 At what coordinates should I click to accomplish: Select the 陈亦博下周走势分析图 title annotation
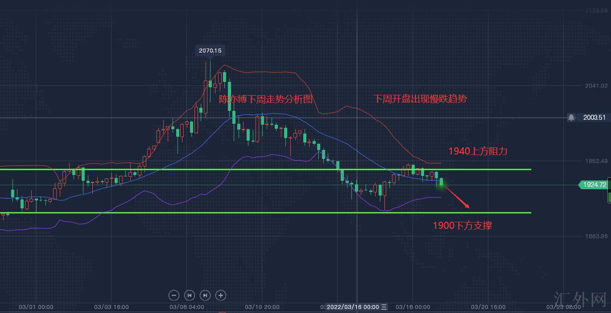click(x=266, y=99)
